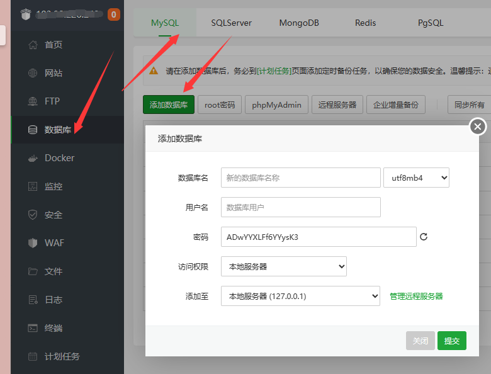Screen dimensions: 491x374
Task: Click the root密码 button
Action: click(x=220, y=105)
